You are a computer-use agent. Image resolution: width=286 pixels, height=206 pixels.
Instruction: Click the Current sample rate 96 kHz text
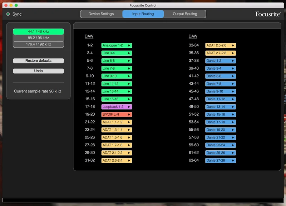pos(38,91)
